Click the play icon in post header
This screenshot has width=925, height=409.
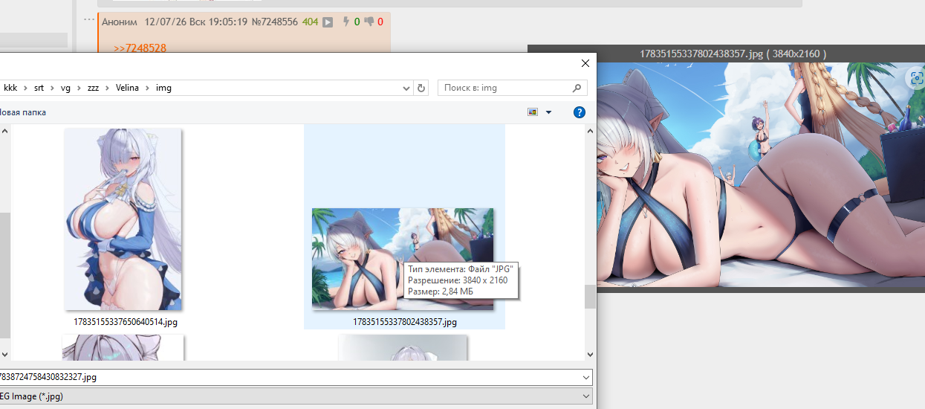[x=327, y=22]
